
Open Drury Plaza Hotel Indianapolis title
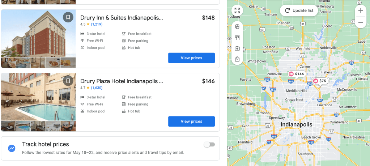[122, 81]
